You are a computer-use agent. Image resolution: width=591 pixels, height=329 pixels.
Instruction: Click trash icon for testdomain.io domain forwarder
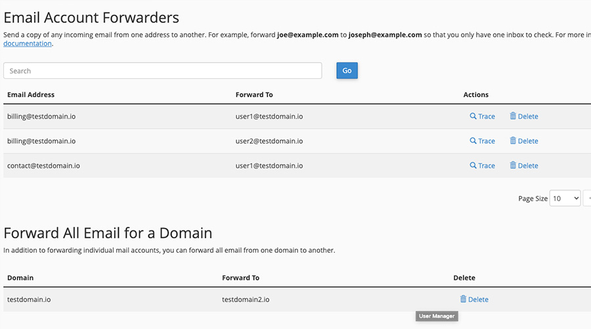[x=463, y=299]
